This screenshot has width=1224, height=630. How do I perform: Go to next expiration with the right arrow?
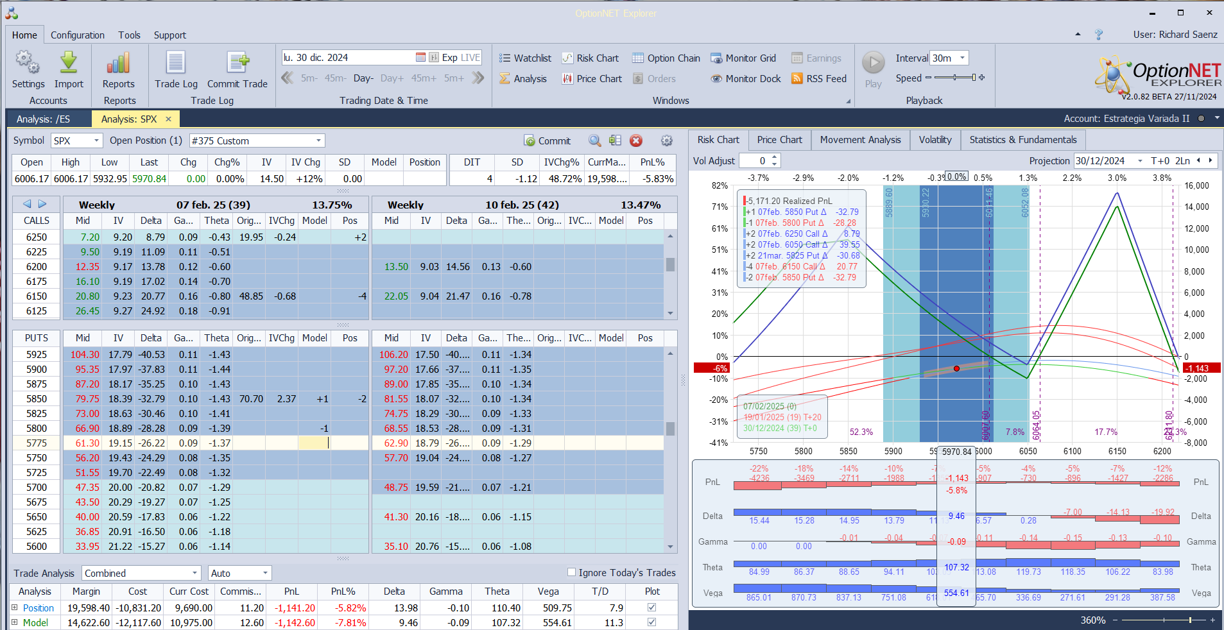click(42, 204)
